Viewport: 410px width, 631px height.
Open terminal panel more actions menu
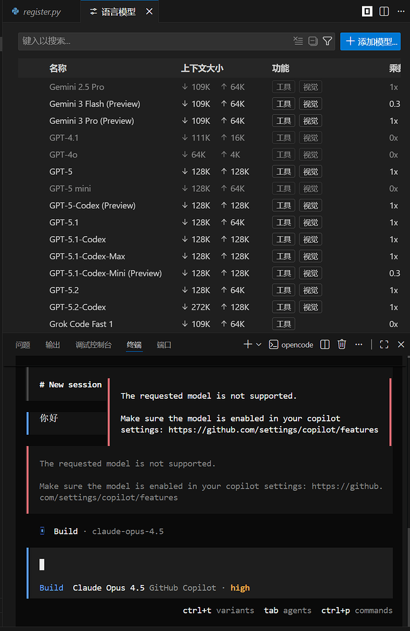pyautogui.click(x=358, y=345)
